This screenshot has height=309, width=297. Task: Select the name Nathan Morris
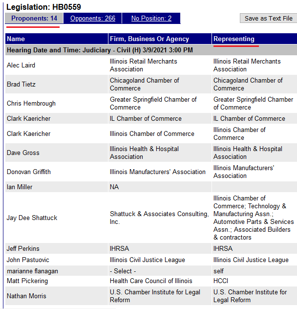coord(26,296)
